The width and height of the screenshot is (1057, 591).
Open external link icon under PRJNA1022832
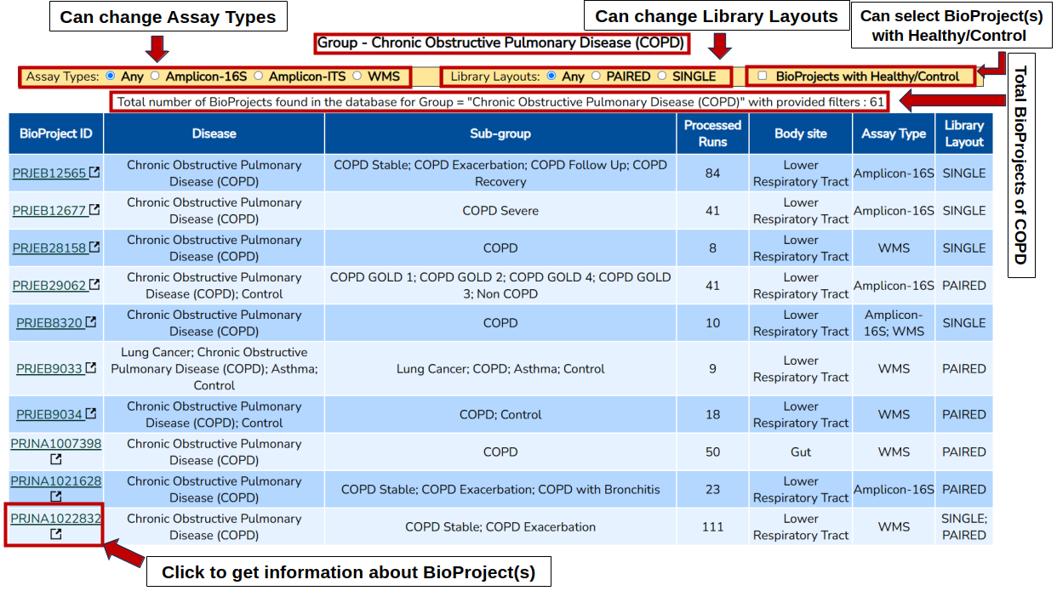click(x=56, y=535)
